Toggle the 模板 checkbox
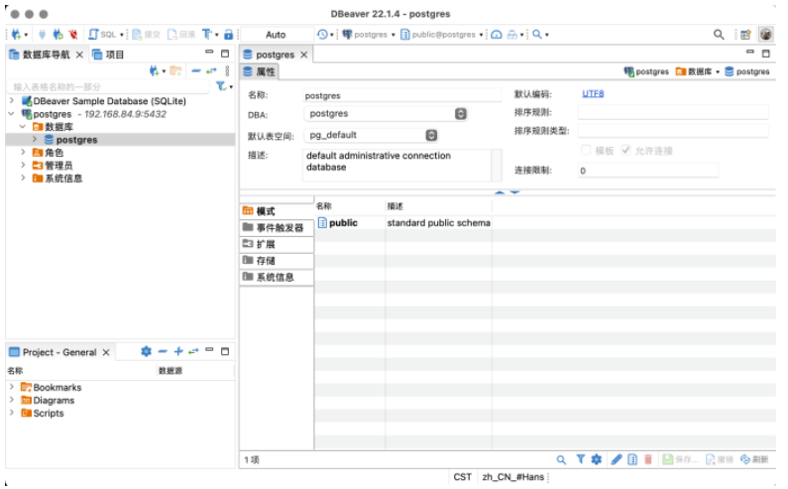 pyautogui.click(x=586, y=150)
